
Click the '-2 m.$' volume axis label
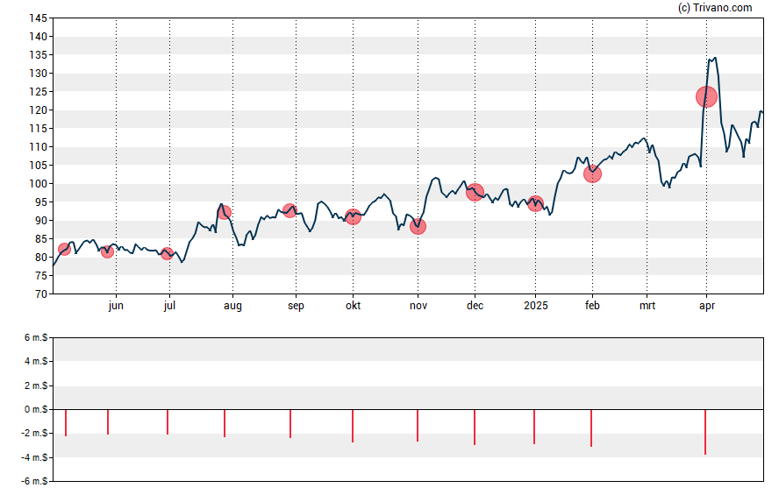34,433
